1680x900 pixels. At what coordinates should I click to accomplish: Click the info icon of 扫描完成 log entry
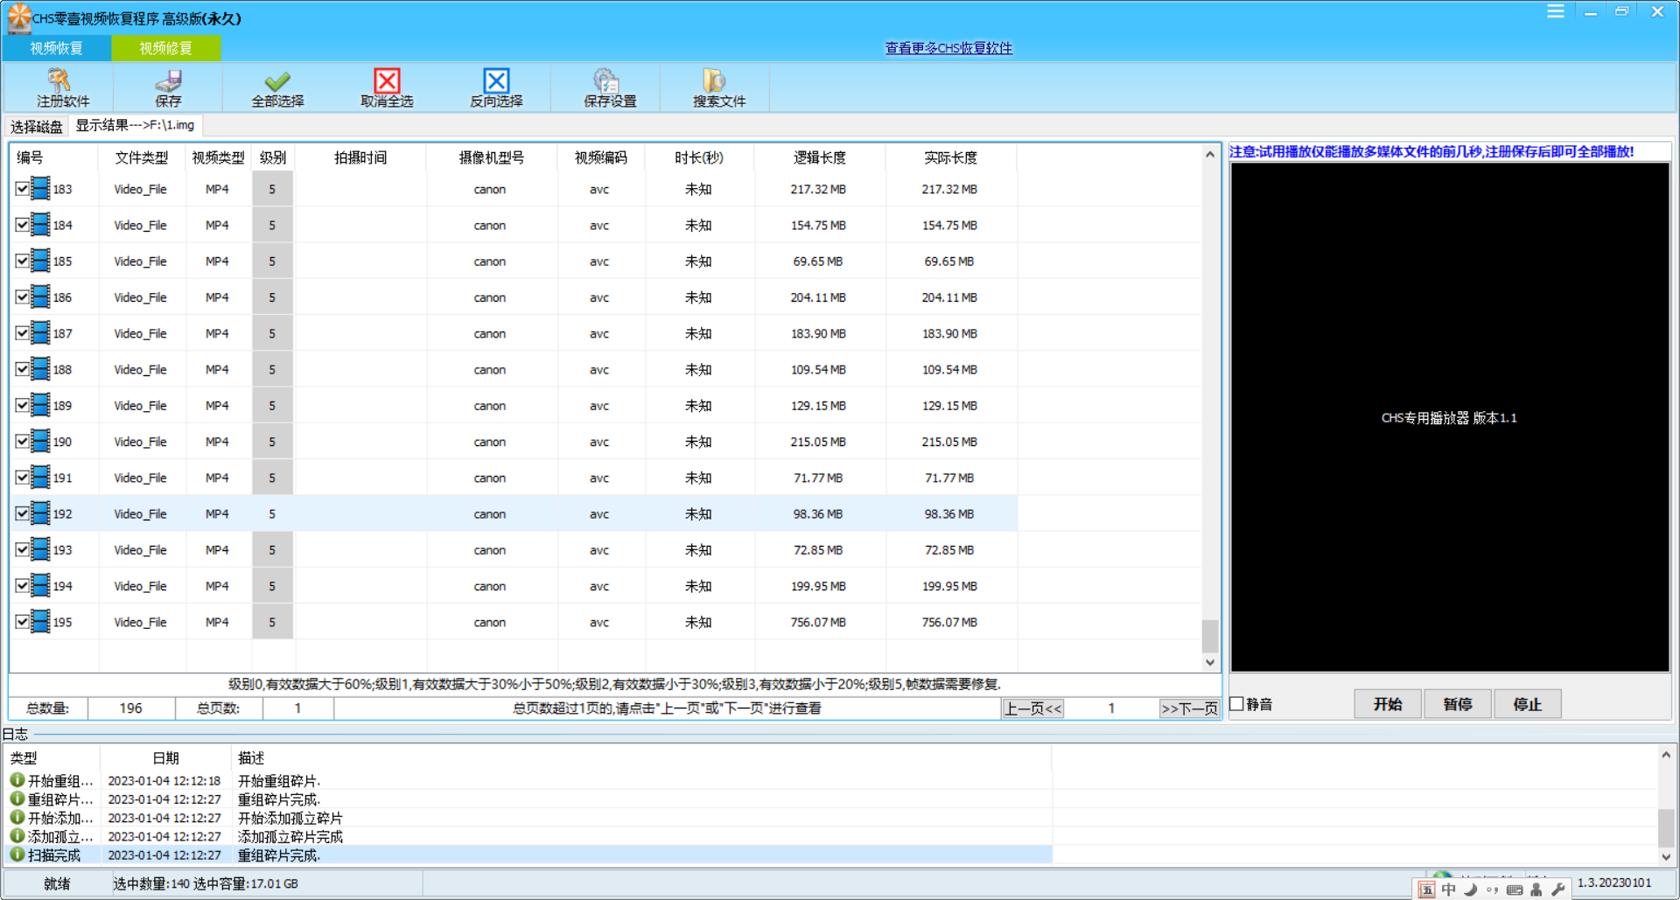click(x=17, y=855)
